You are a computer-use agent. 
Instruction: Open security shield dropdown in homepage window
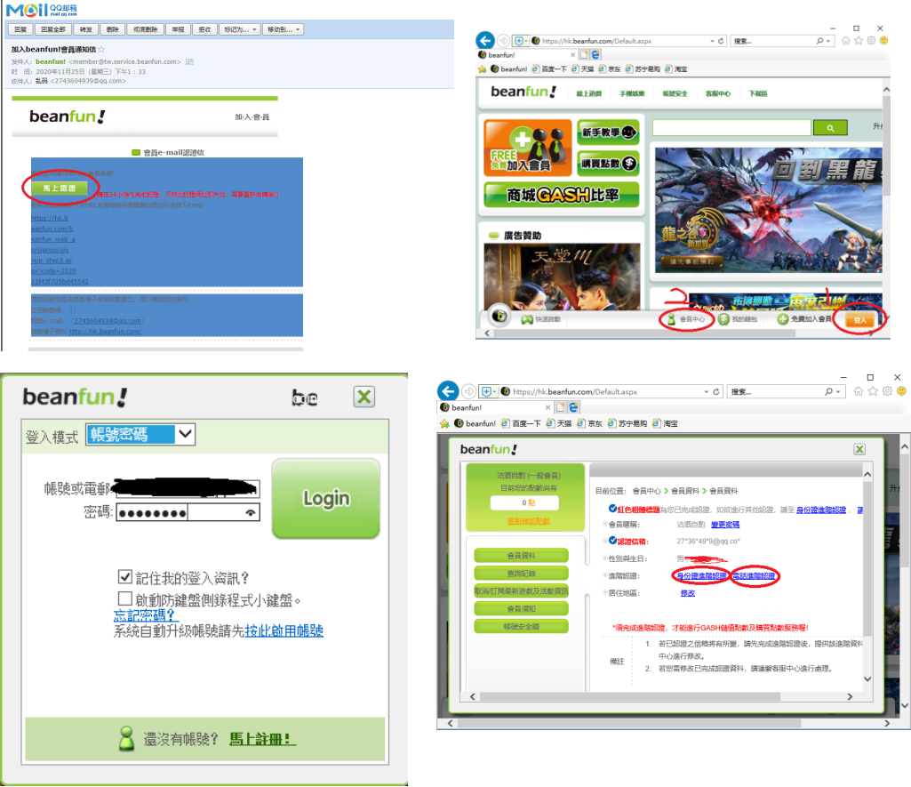pyautogui.click(x=520, y=41)
